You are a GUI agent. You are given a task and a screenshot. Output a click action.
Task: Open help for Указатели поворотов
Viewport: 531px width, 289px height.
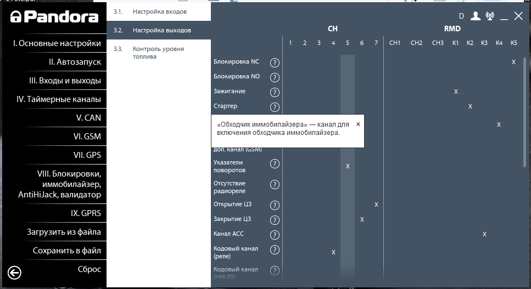[275, 164]
